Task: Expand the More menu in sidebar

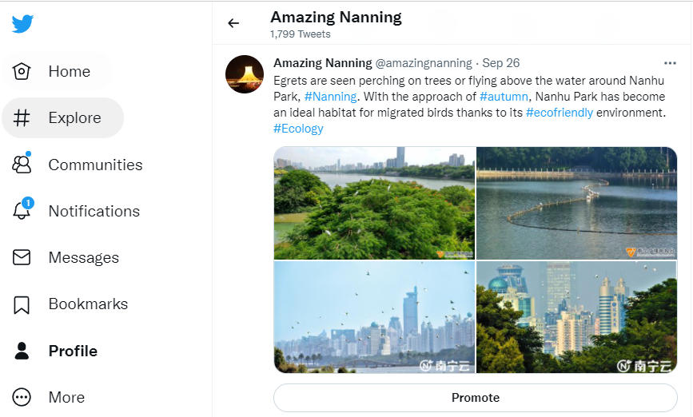Action: (x=22, y=397)
